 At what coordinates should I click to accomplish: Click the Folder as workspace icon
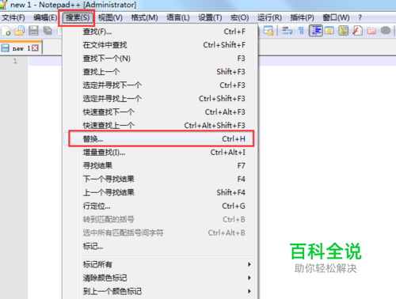(371, 31)
